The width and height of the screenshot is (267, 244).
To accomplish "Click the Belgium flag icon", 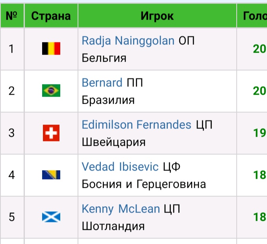I will 51,49.
